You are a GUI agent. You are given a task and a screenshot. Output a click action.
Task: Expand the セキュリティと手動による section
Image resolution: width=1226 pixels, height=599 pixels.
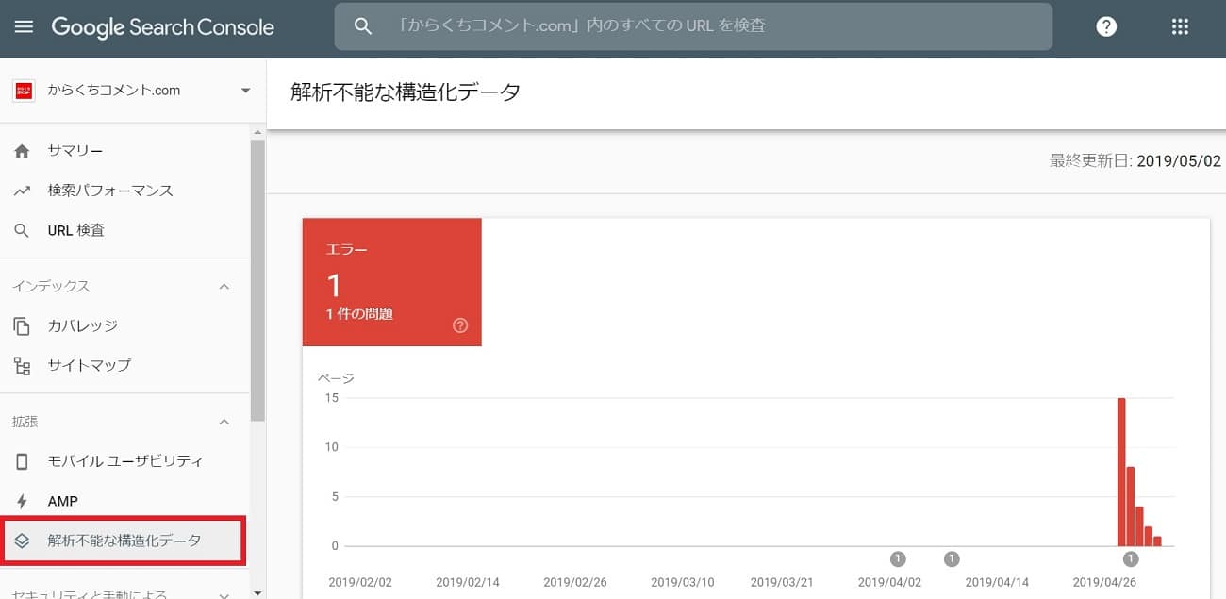point(224,594)
